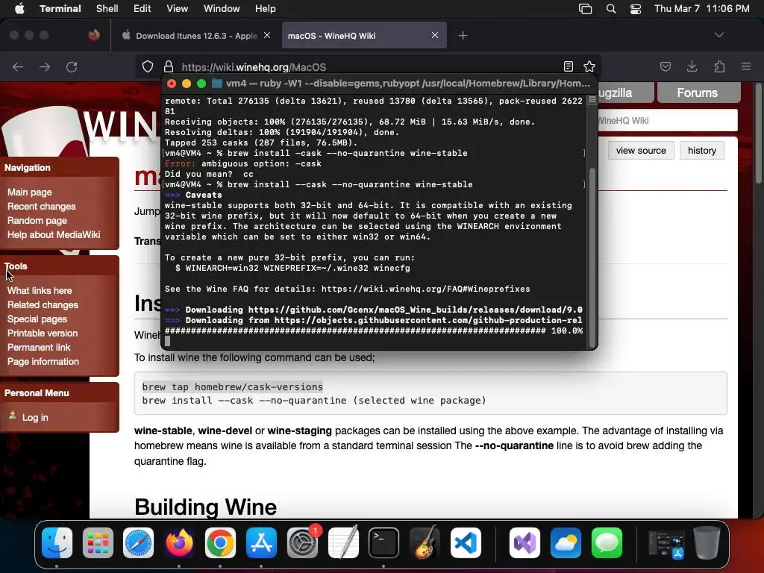Click the Terminal menu bar item

coord(60,9)
